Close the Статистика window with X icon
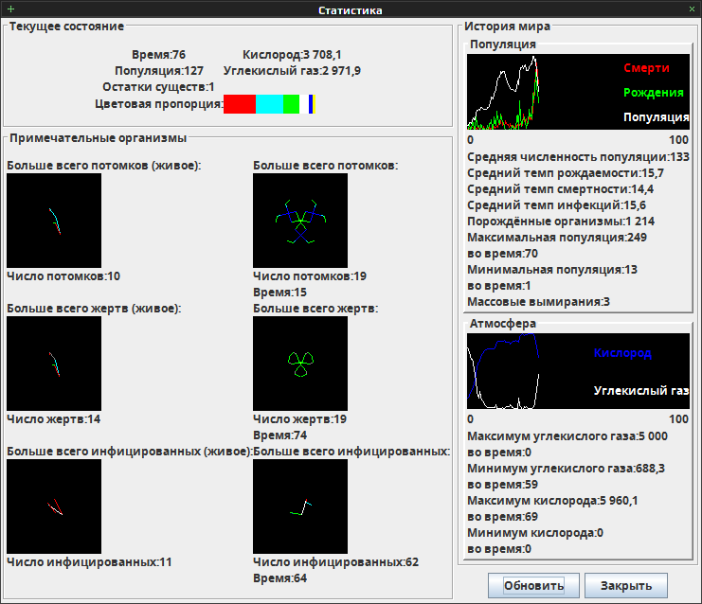Image resolution: width=702 pixels, height=604 pixels. (692, 9)
